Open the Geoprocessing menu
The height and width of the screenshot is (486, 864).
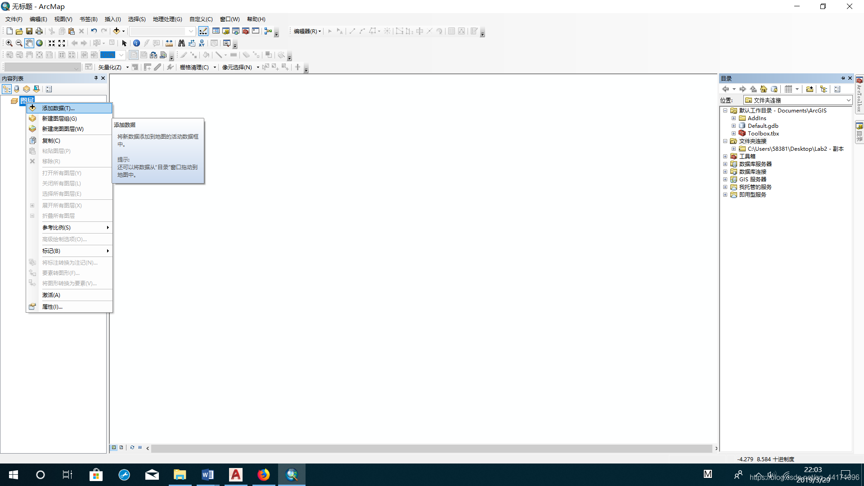coord(167,19)
